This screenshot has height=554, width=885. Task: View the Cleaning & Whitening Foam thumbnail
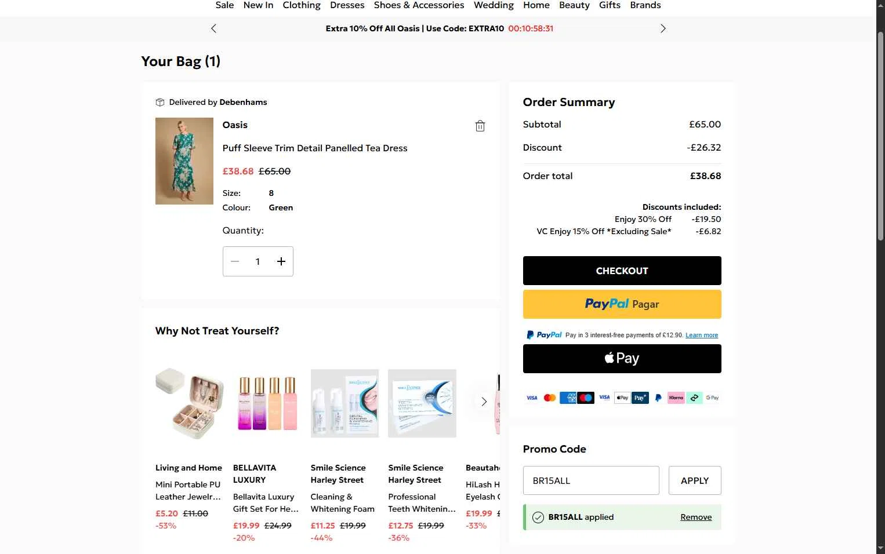coord(344,403)
